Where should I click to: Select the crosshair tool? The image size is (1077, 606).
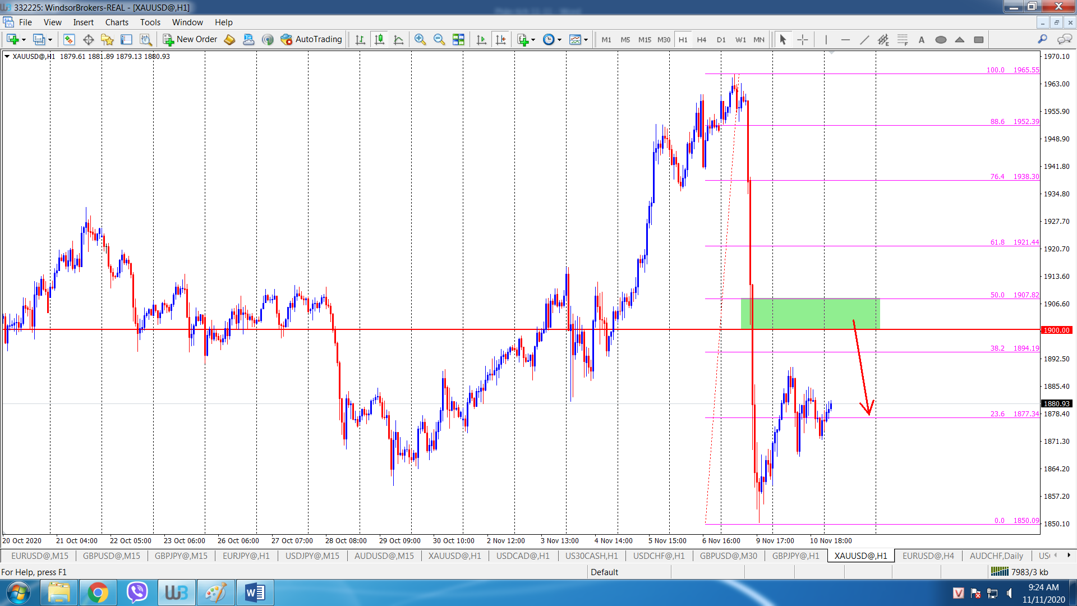[x=803, y=39]
